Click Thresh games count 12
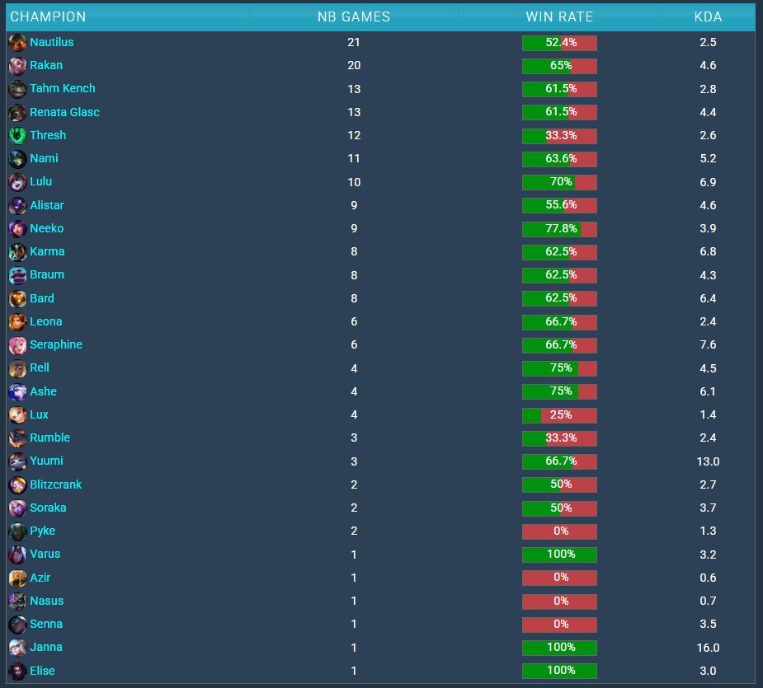This screenshot has height=688, width=763. pyautogui.click(x=354, y=135)
